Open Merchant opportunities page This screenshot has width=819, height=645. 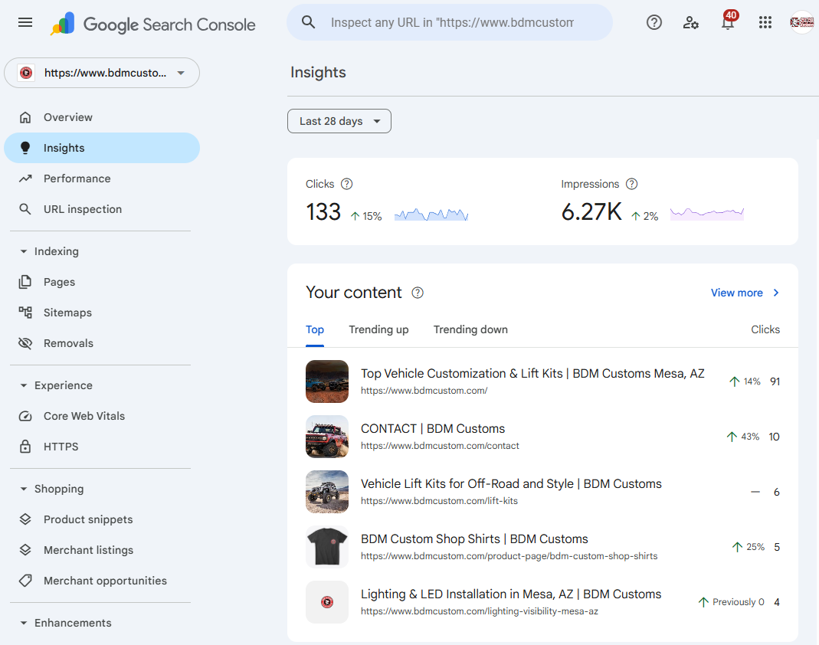click(x=102, y=581)
